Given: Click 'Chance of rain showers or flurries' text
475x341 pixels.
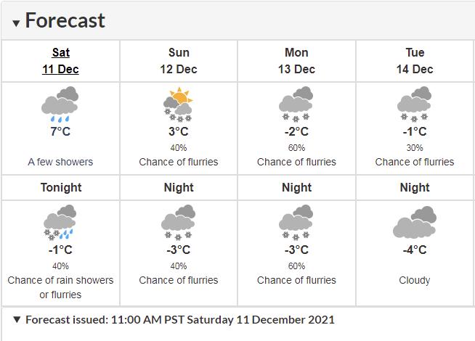Looking at the screenshot, I should (61, 287).
